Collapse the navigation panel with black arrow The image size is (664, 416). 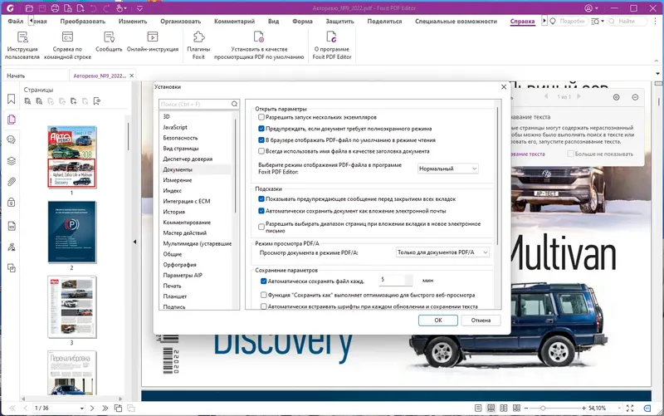[x=134, y=242]
